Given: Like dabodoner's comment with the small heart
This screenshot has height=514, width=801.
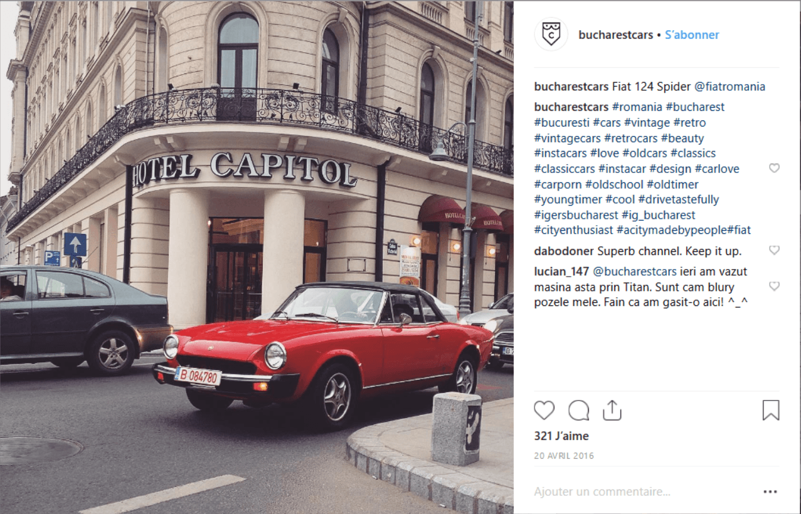Looking at the screenshot, I should pos(775,251).
